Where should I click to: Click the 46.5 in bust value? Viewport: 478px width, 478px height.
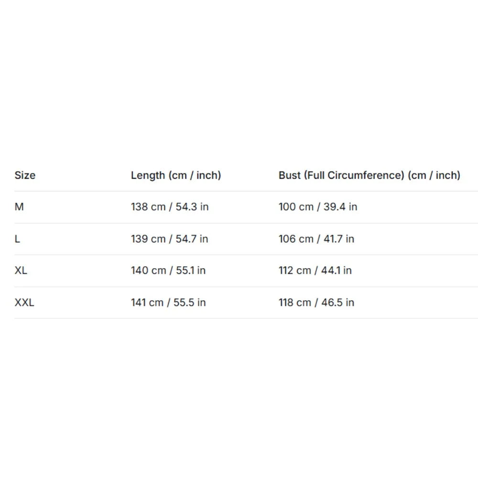(338, 303)
